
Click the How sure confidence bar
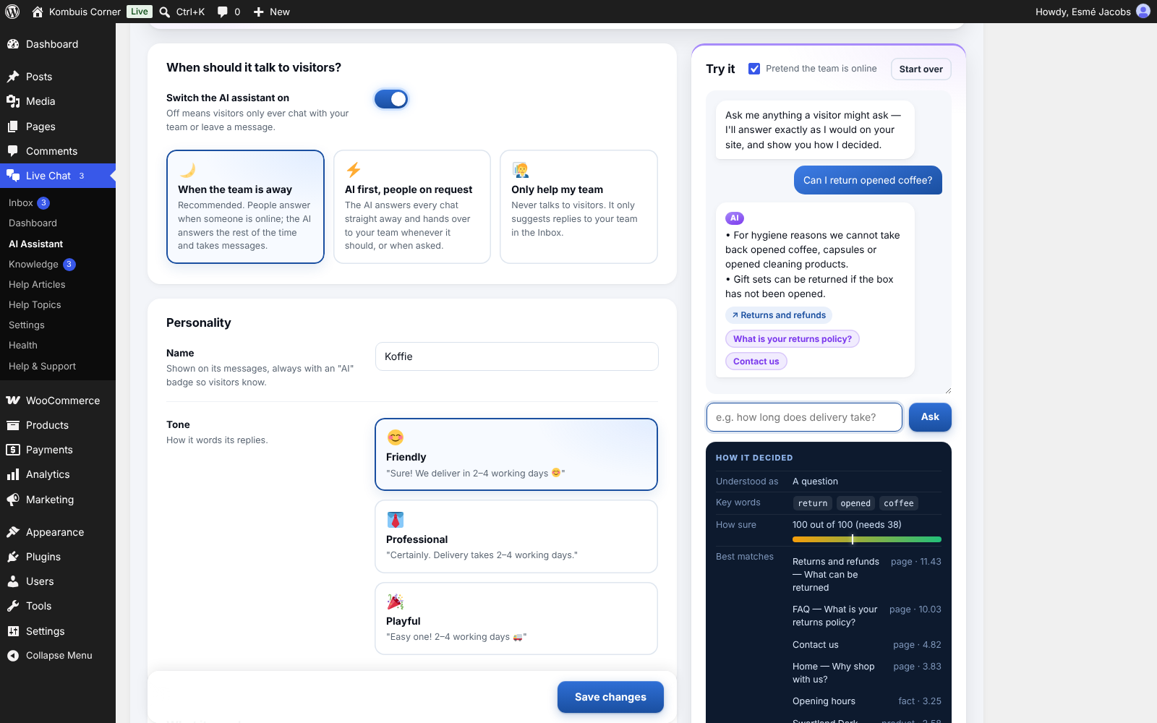click(867, 539)
